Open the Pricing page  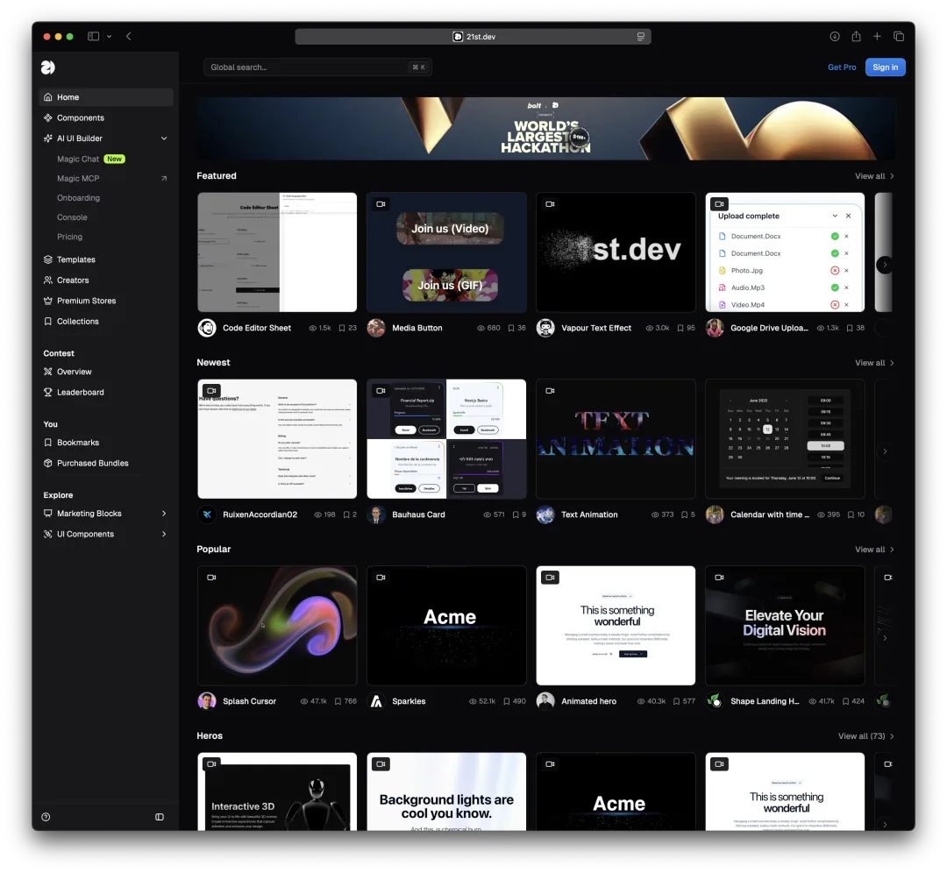[x=69, y=237]
